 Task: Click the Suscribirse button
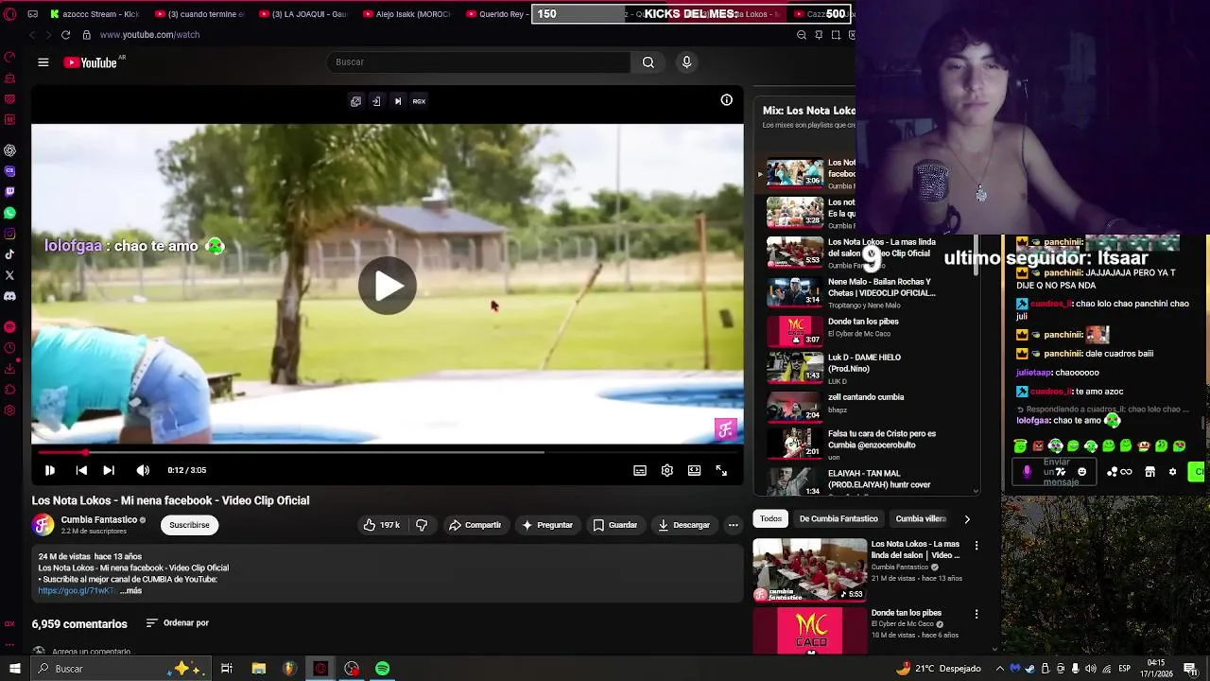tap(189, 525)
